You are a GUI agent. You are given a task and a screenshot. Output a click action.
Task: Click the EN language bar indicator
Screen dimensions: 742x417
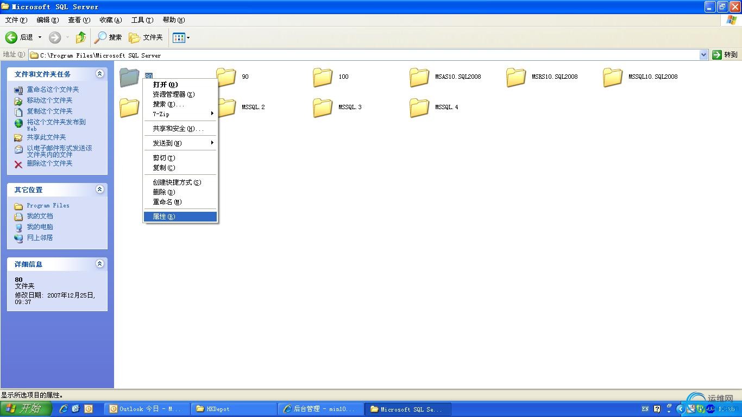(645, 409)
